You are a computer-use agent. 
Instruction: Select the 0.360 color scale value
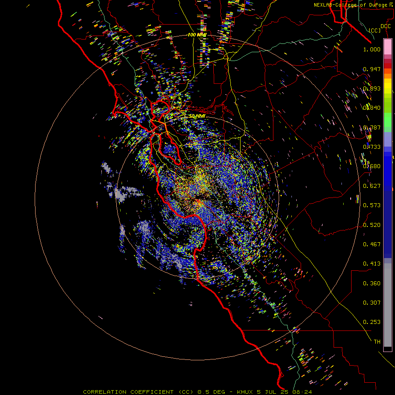click(372, 284)
